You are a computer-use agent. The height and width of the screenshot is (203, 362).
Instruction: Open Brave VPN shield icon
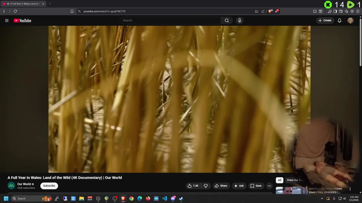352,11
